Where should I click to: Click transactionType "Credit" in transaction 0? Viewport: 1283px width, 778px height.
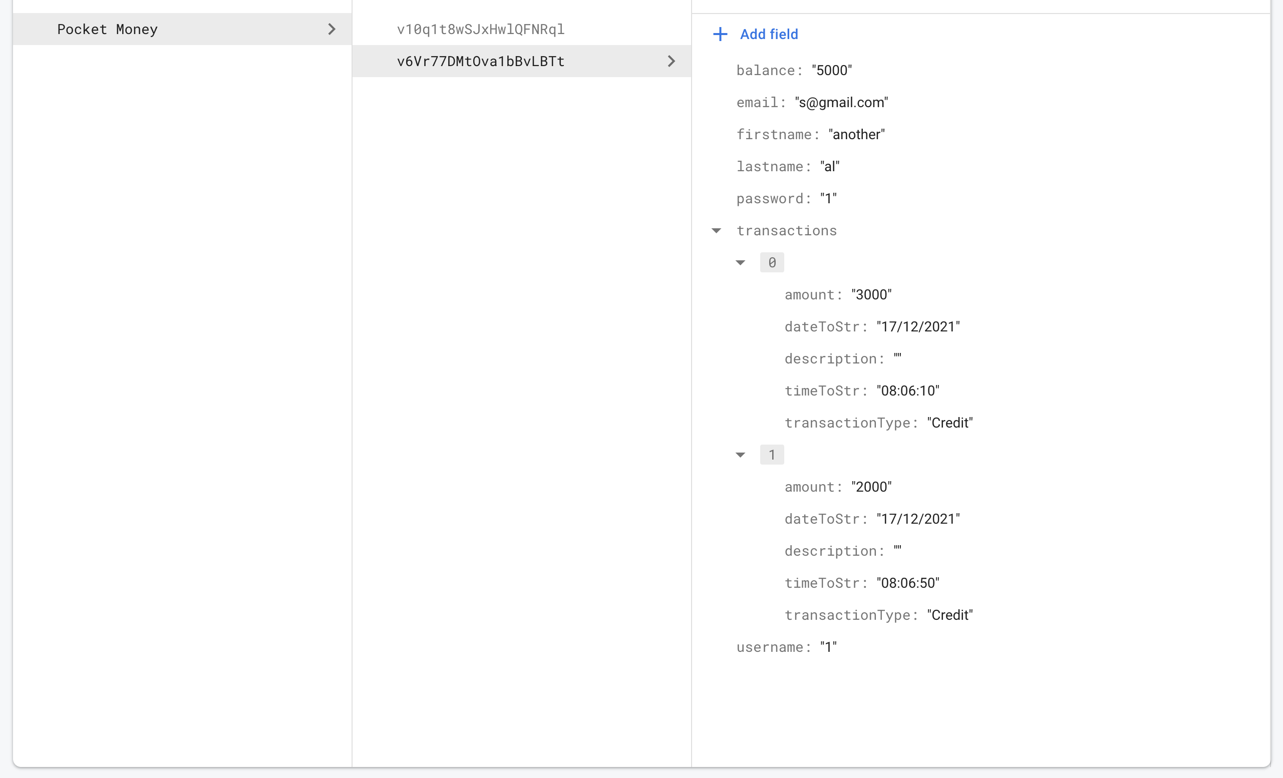(950, 423)
